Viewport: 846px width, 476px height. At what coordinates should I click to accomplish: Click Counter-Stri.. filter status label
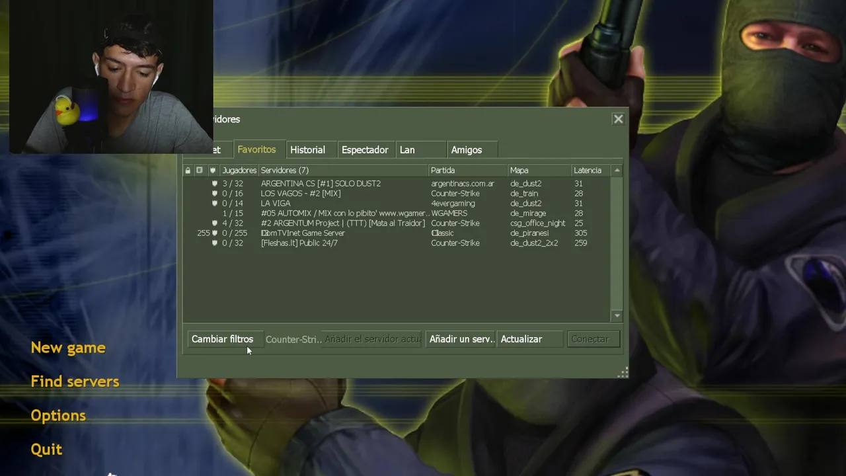(x=293, y=339)
